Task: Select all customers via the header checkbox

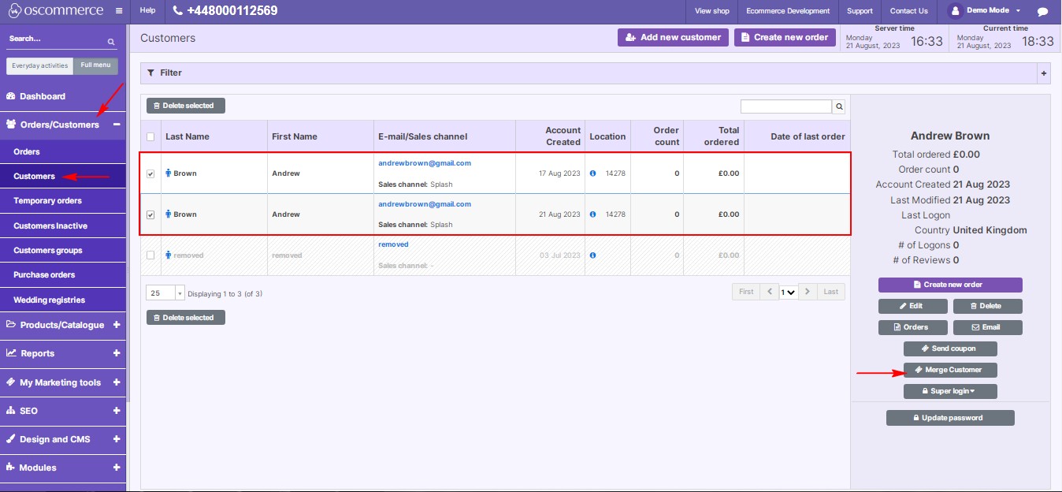Action: pos(150,136)
